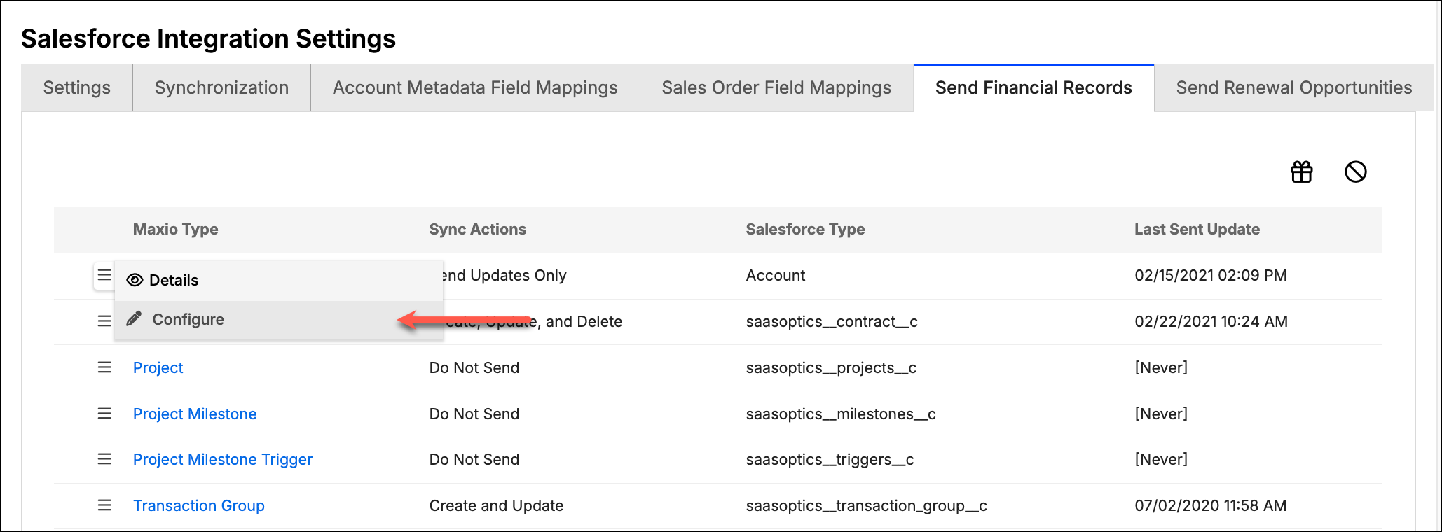Open hamburger menu for saasoptics__contract__c row

(x=104, y=321)
